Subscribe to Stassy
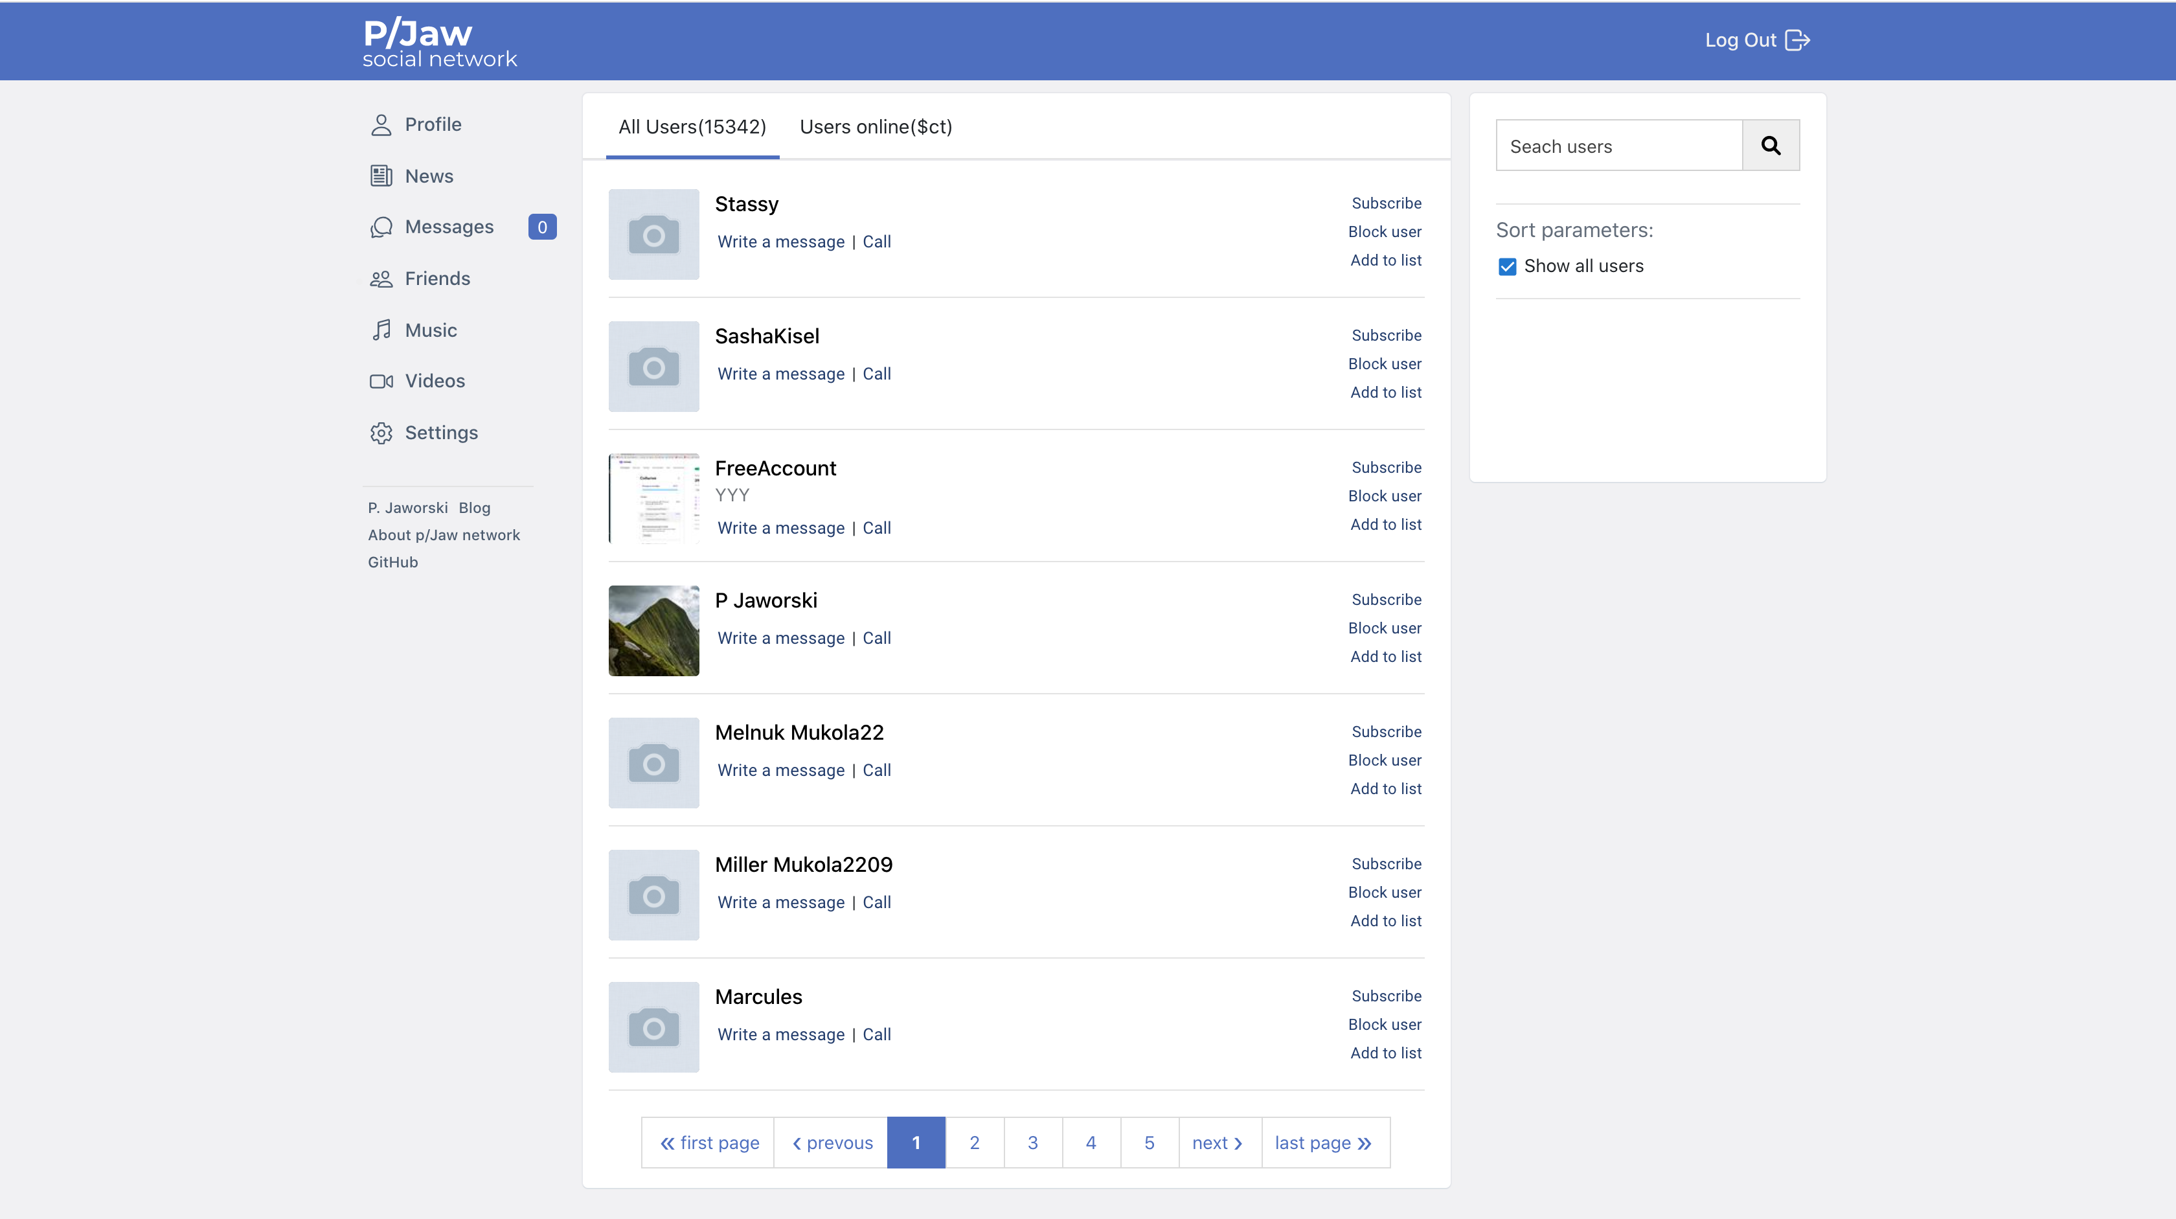 [x=1386, y=203]
